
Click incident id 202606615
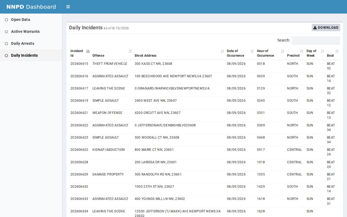[x=79, y=64]
